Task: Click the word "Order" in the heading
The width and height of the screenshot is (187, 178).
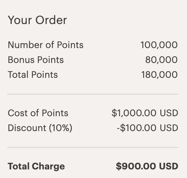Action: pos(51,20)
